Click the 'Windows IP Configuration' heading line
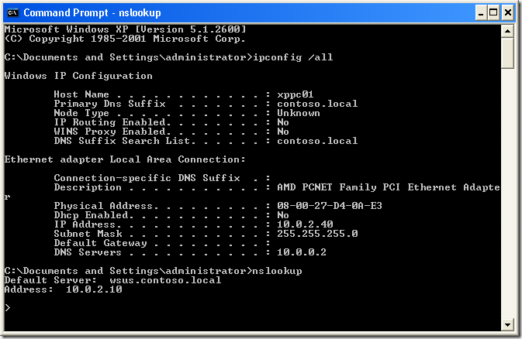This screenshot has height=339, width=522. [x=78, y=76]
